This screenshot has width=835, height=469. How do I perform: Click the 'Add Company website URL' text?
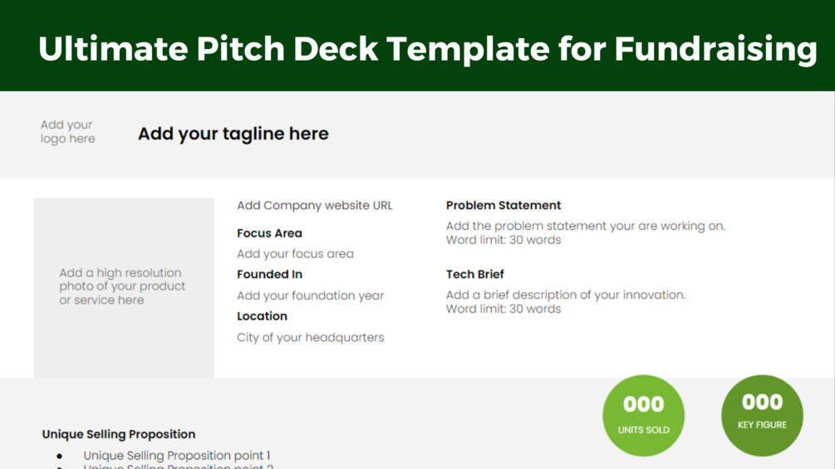pos(314,205)
